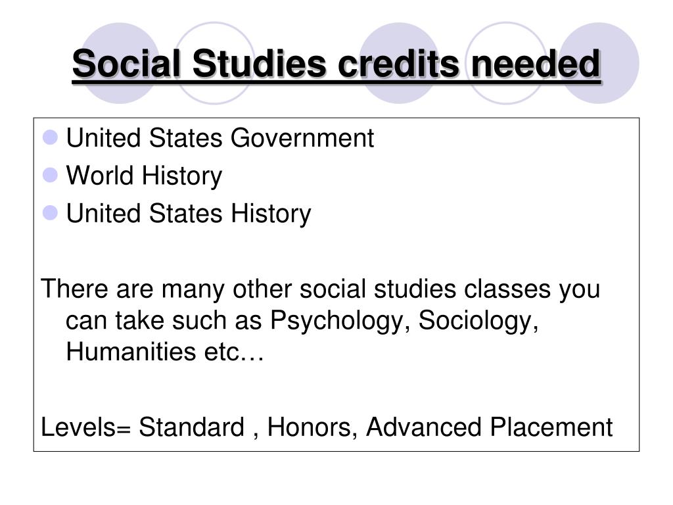The image size is (673, 505).
Task: Select the 'United States History' line
Action: (x=189, y=214)
